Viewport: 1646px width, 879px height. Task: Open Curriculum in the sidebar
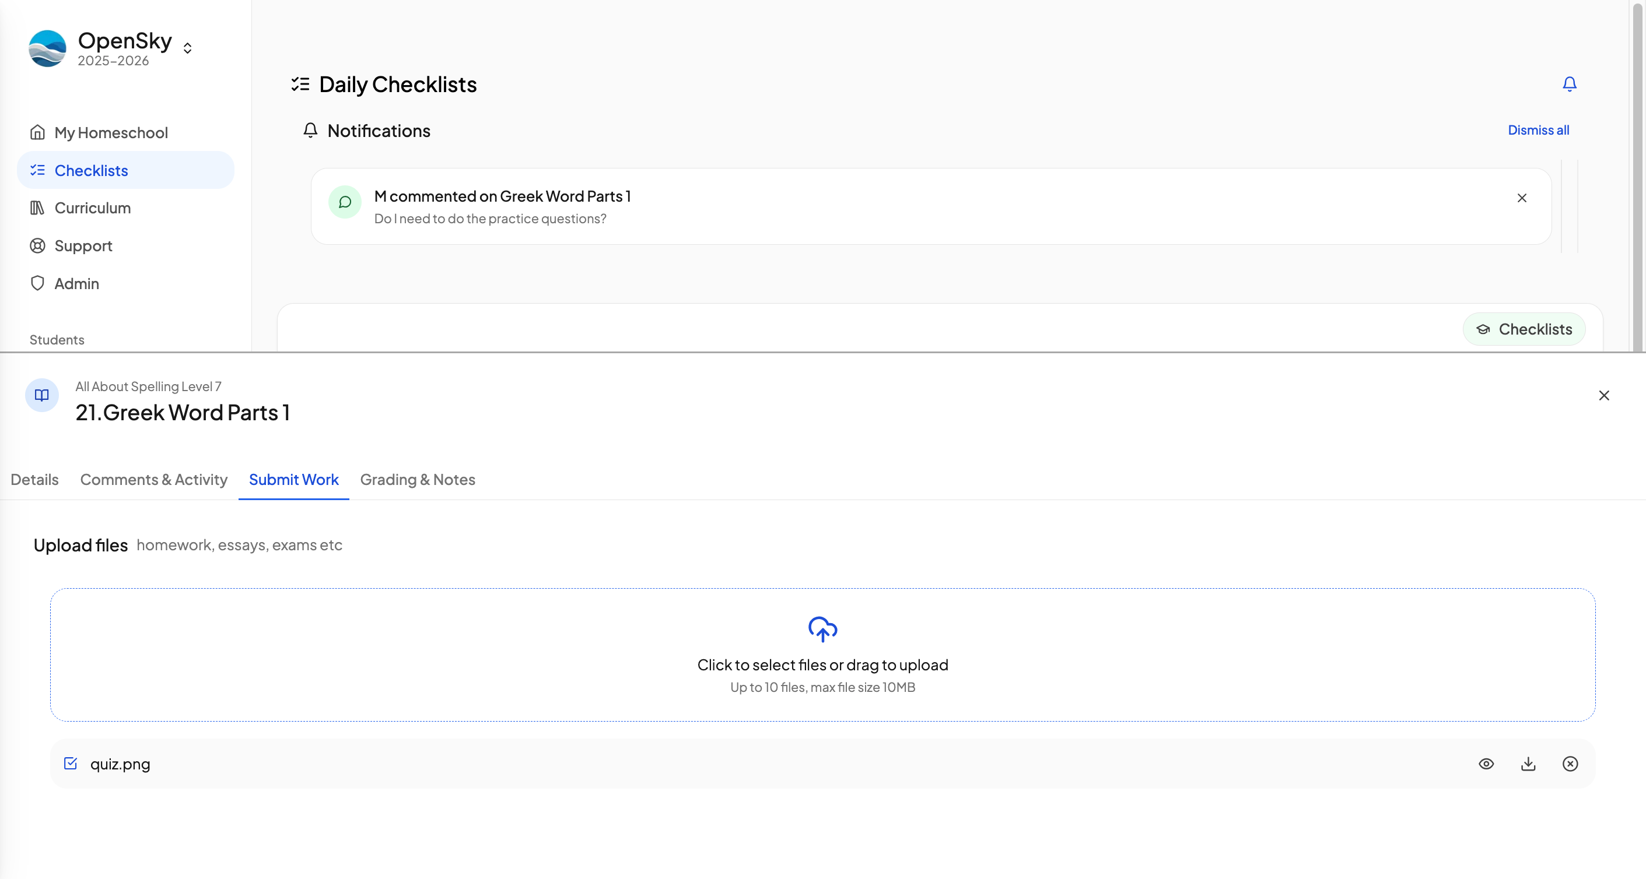pos(92,208)
